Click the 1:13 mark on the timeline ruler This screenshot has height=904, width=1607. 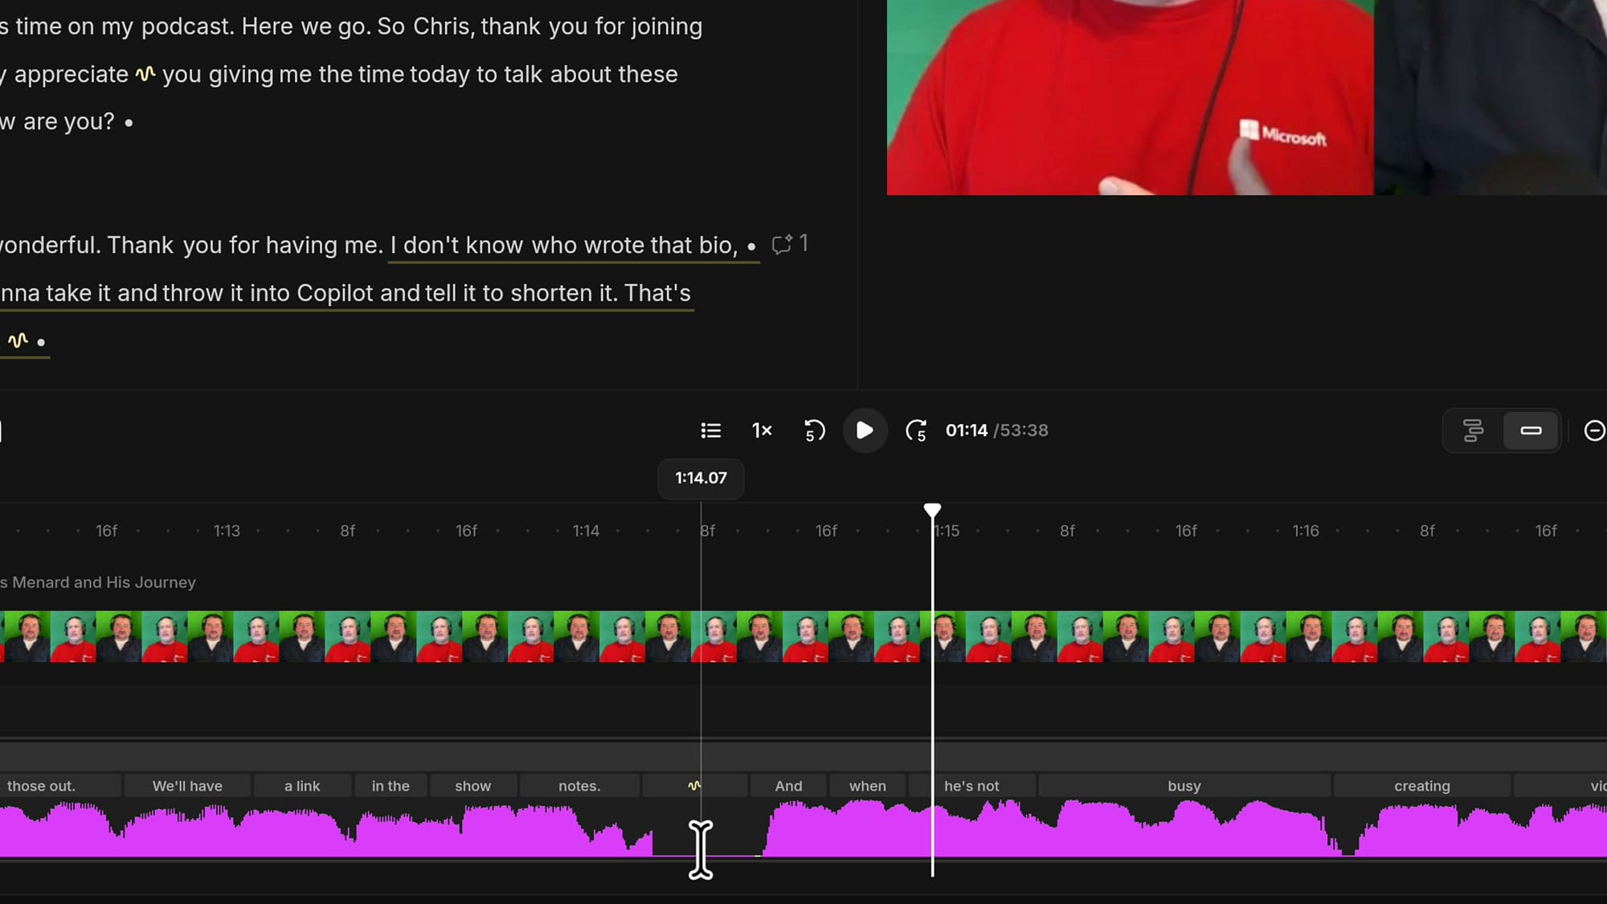(227, 531)
